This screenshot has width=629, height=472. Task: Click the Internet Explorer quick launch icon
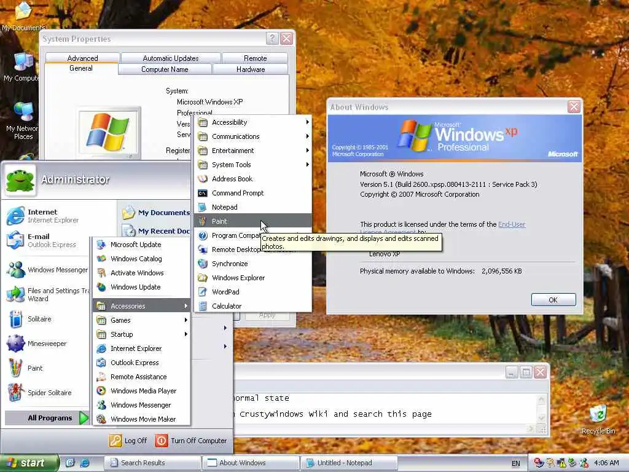[85, 463]
